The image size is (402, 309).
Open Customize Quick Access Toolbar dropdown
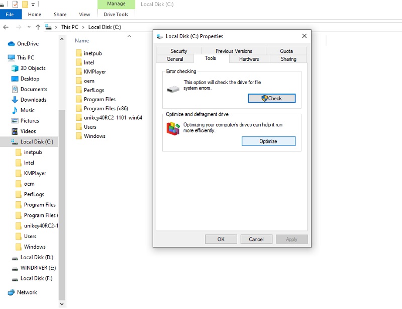point(33,5)
